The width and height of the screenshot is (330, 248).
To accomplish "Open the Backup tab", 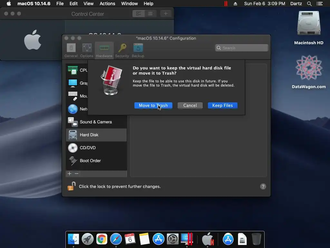I will 138,51.
